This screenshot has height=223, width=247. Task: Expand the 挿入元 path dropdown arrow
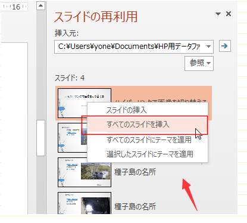click(x=208, y=47)
